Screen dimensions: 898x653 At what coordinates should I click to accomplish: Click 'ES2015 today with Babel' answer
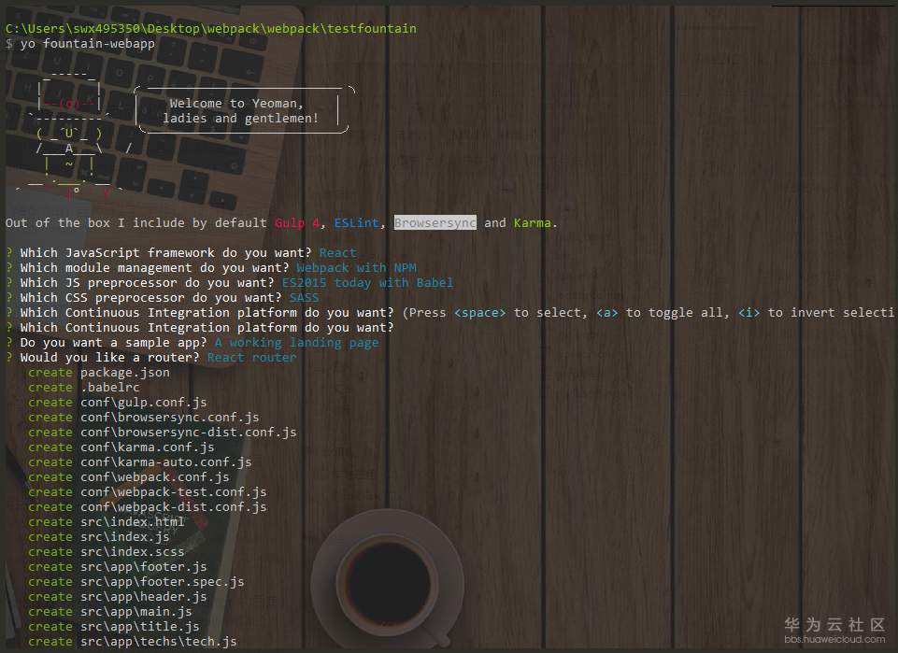(x=367, y=283)
